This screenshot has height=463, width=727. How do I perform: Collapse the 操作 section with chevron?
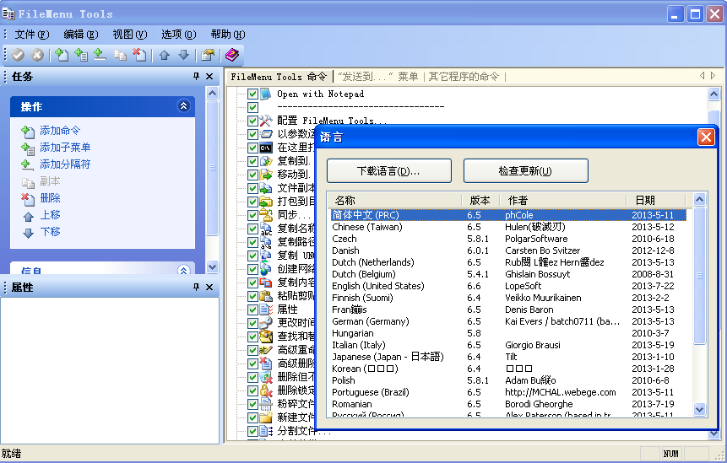[x=183, y=106]
